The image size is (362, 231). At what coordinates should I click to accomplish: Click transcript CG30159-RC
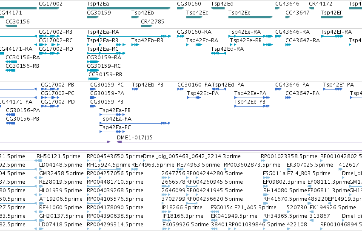point(104,66)
